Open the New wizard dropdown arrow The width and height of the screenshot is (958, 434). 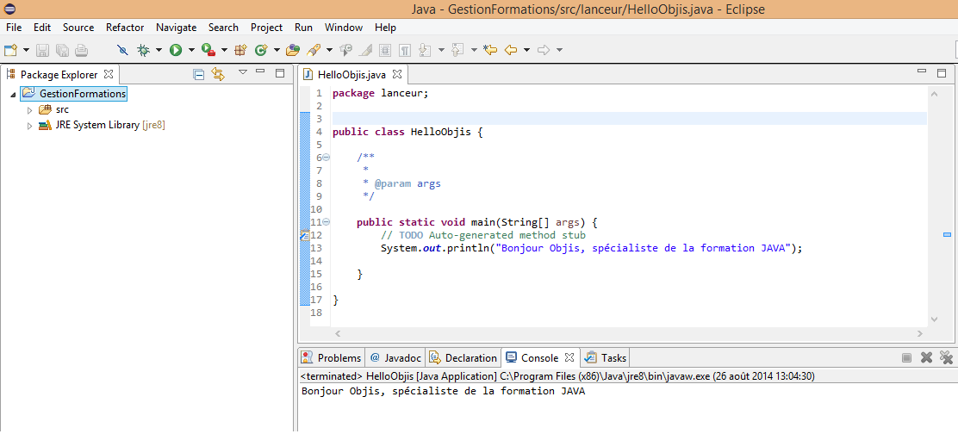pos(26,50)
